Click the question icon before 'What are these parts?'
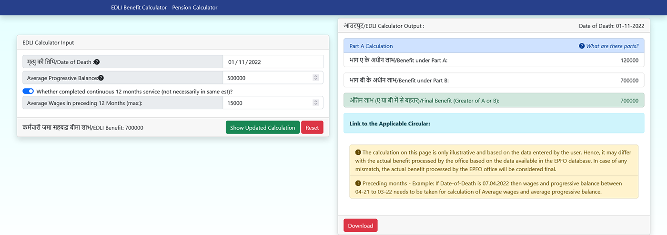667x235 pixels. coord(582,46)
